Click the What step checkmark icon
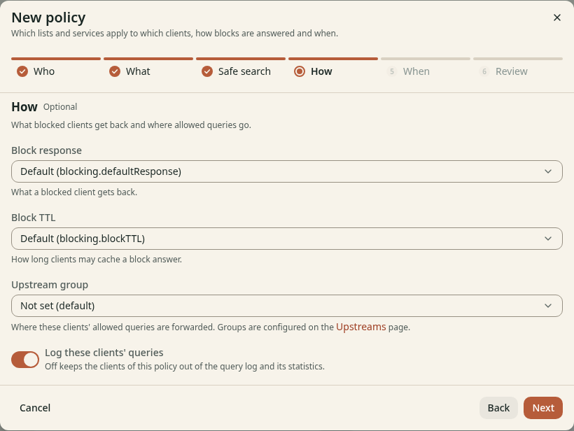The width and height of the screenshot is (574, 431). pyautogui.click(x=115, y=71)
